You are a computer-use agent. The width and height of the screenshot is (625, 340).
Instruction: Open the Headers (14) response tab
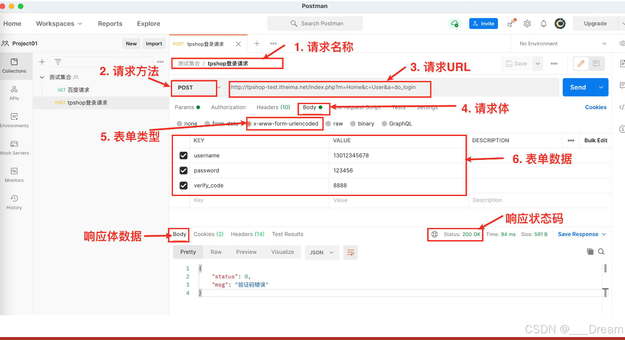coord(247,234)
